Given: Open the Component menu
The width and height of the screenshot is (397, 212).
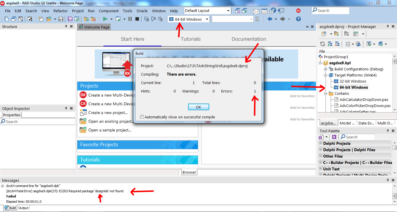Looking at the screenshot, I should pyautogui.click(x=109, y=11).
